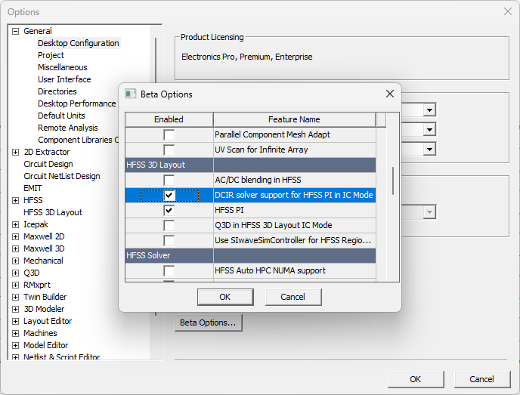
Task: Expand the RMxprt node
Action: point(15,285)
